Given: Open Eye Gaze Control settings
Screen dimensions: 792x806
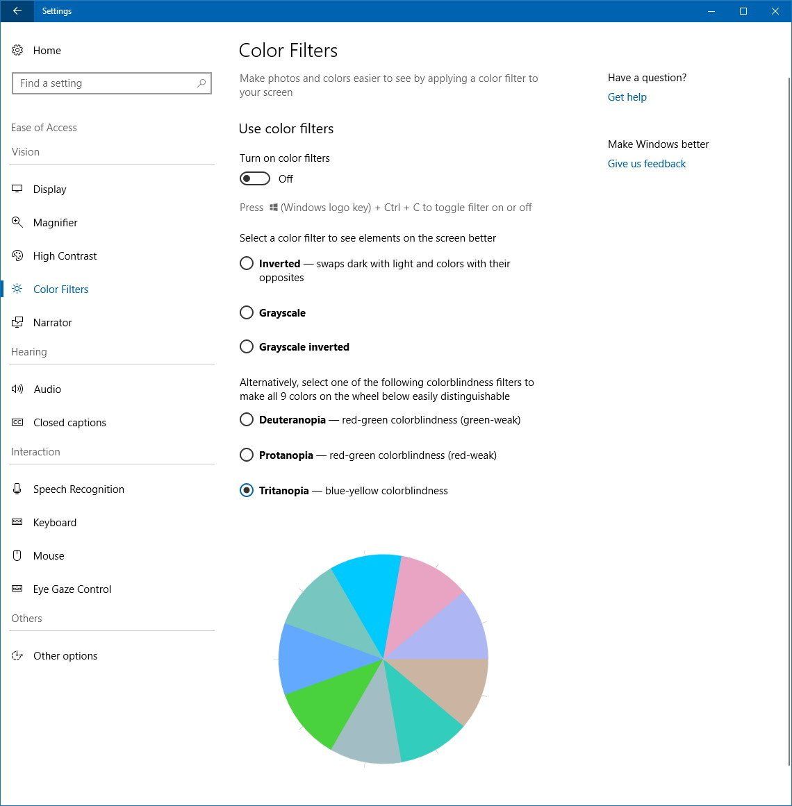Looking at the screenshot, I should pyautogui.click(x=72, y=589).
